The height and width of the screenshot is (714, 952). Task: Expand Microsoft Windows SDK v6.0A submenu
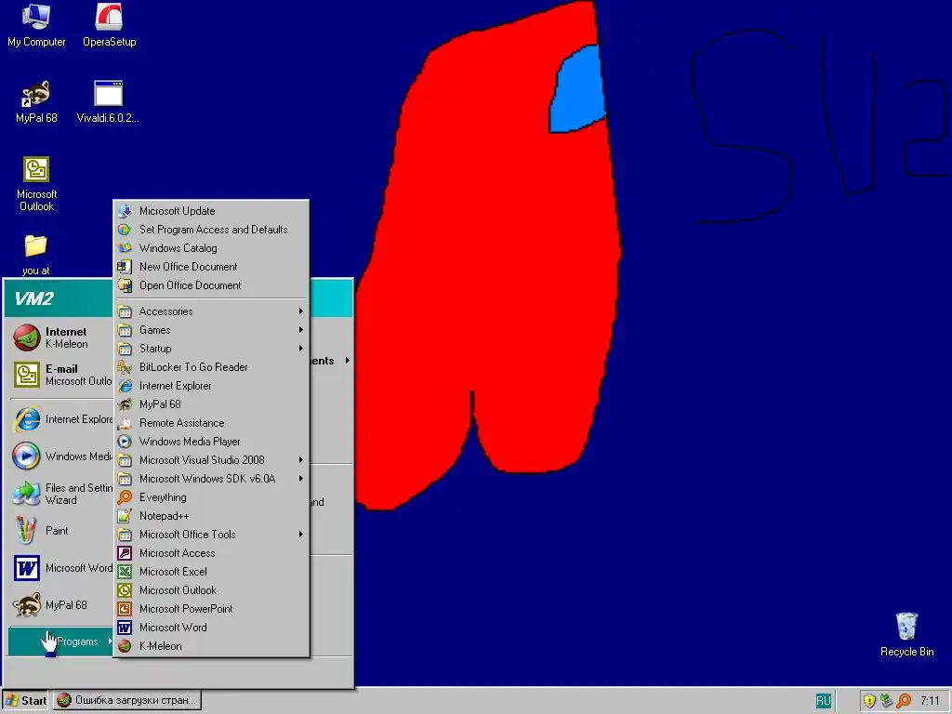pyautogui.click(x=212, y=479)
